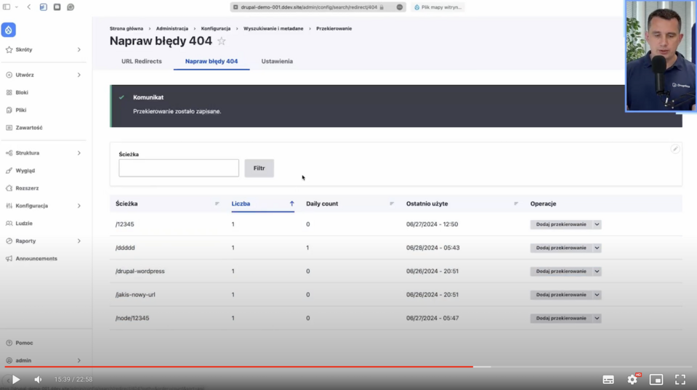The image size is (697, 390).
Task: Seek on the red video progress bar
Action: click(238, 367)
